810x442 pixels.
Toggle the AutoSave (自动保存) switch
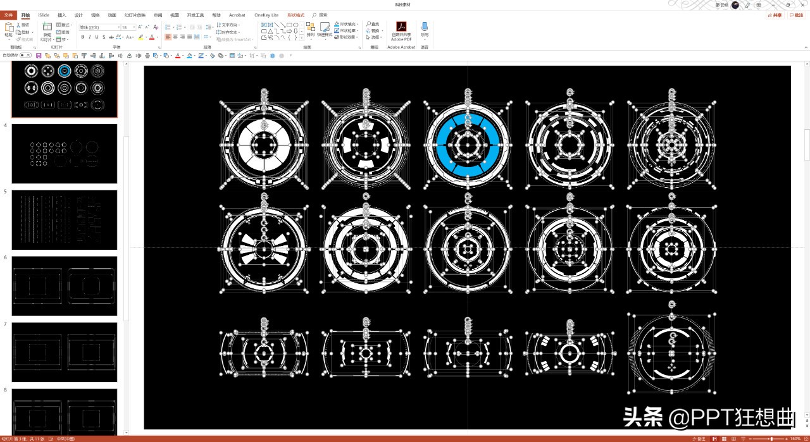[x=25, y=56]
